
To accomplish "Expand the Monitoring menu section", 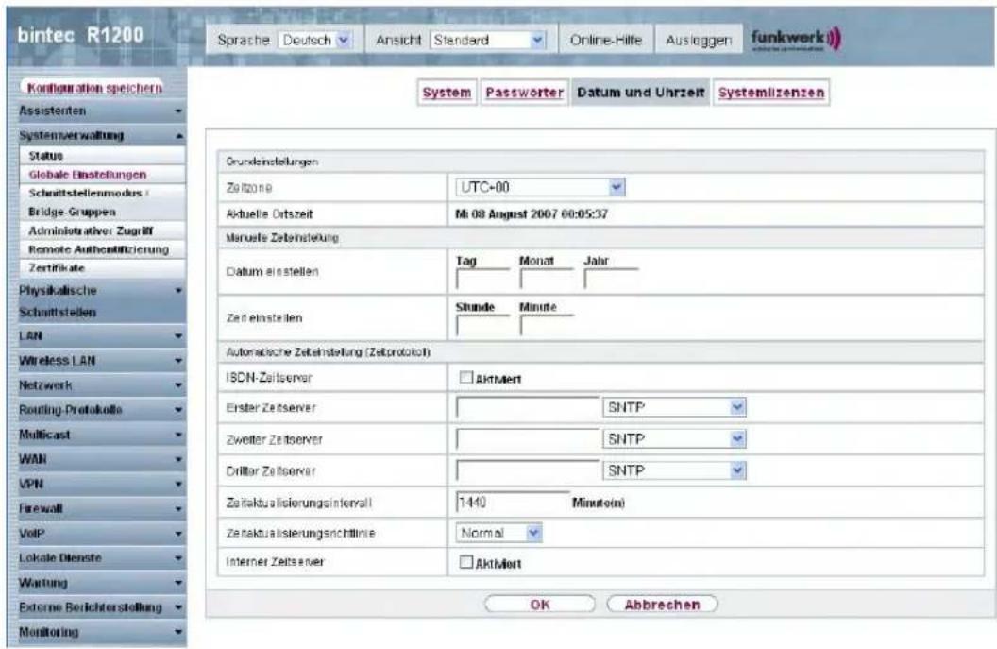I will pyautogui.click(x=100, y=632).
